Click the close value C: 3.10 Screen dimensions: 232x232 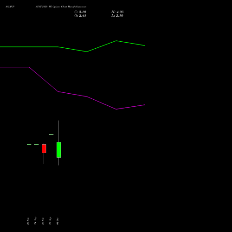[x=80, y=12]
